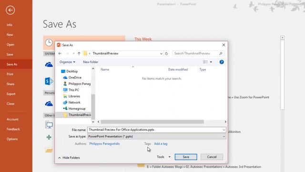Go back in the Save As dialog navigation
Viewport: 305px width, 172px height.
pos(60,54)
